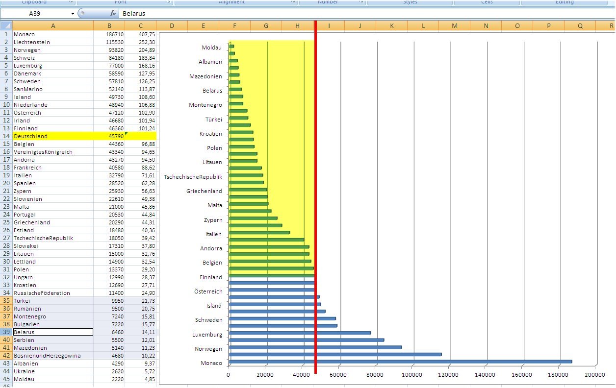
Task: Select column D header
Action: point(172,25)
